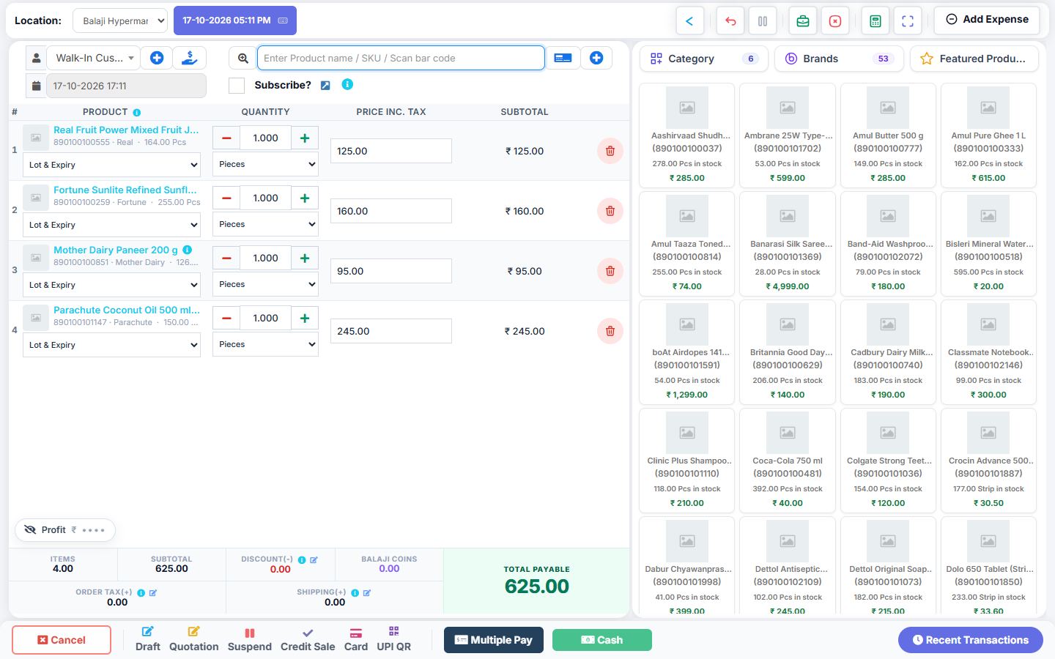Delete Parachute Coconut Oil row
The height and width of the screenshot is (659, 1055).
610,331
